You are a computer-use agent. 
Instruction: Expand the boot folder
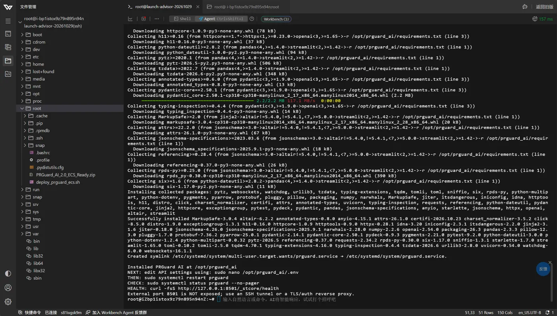pyautogui.click(x=22, y=35)
